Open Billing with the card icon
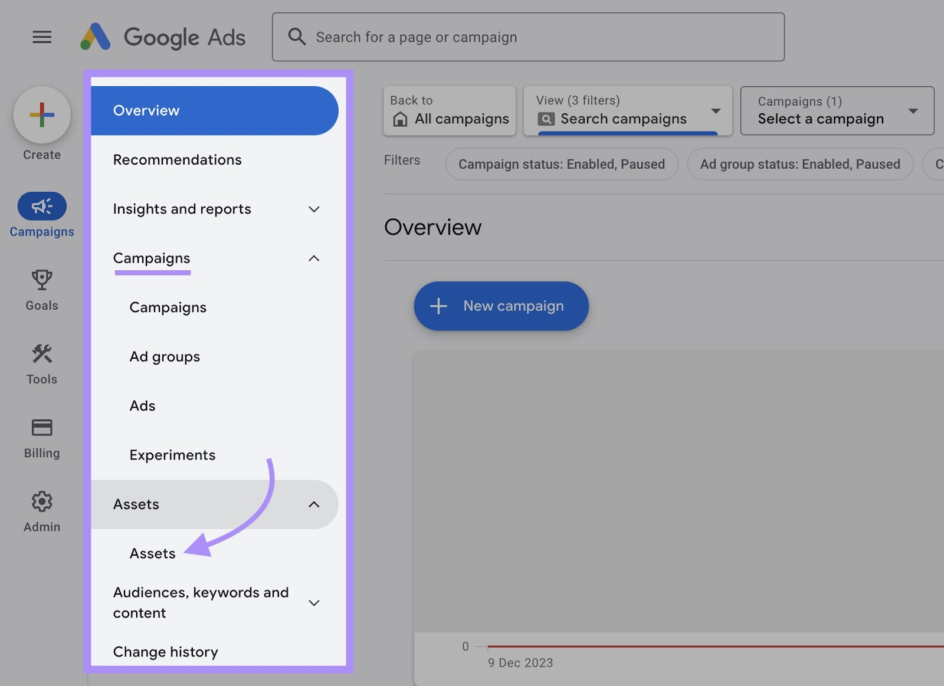This screenshot has width=944, height=686. click(x=41, y=428)
